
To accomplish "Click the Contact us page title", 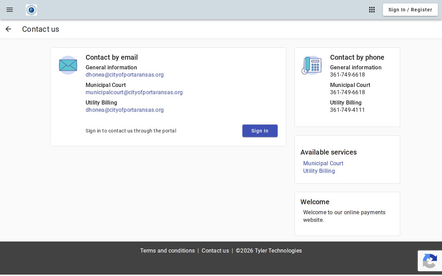I will (x=41, y=29).
